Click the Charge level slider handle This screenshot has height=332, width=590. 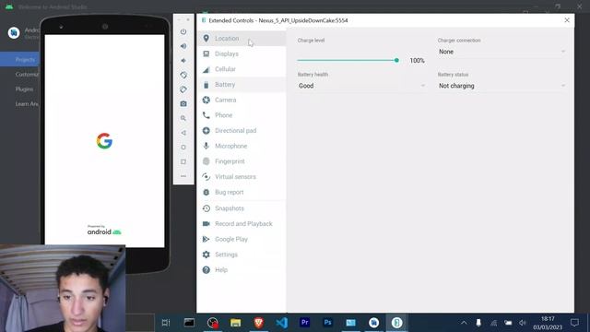396,60
